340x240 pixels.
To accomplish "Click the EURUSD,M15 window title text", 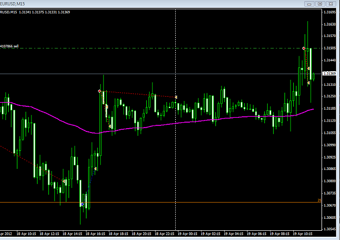I will click(x=13, y=4).
